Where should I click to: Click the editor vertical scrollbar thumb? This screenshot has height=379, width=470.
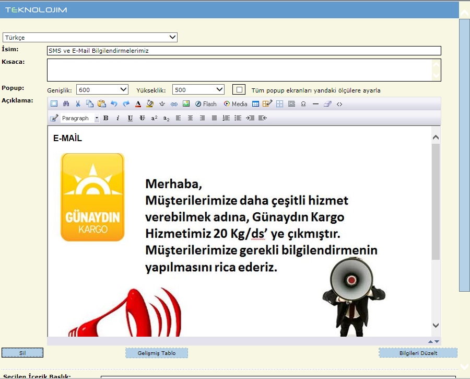tap(436, 202)
